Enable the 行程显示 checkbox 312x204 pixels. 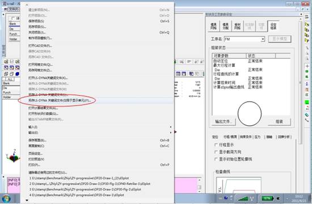pos(216,145)
